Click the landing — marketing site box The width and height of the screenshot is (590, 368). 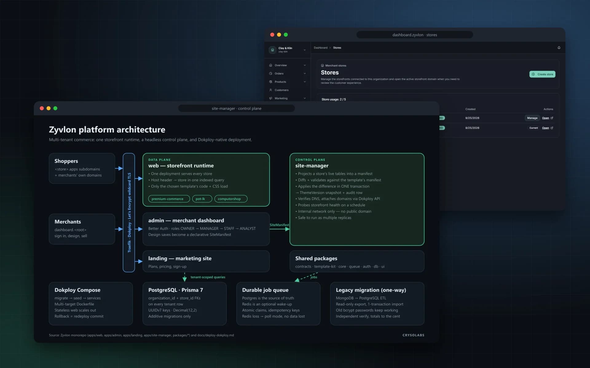tap(206, 261)
